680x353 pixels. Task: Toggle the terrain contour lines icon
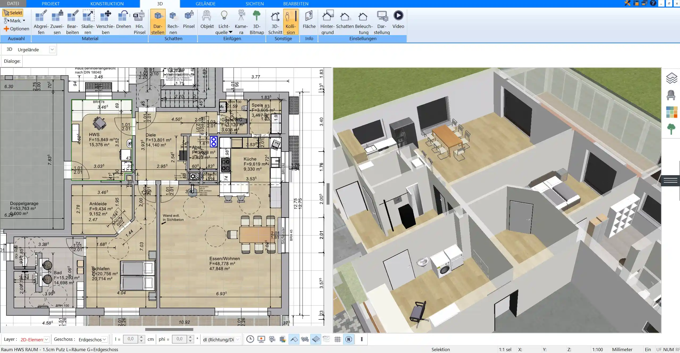pos(327,339)
